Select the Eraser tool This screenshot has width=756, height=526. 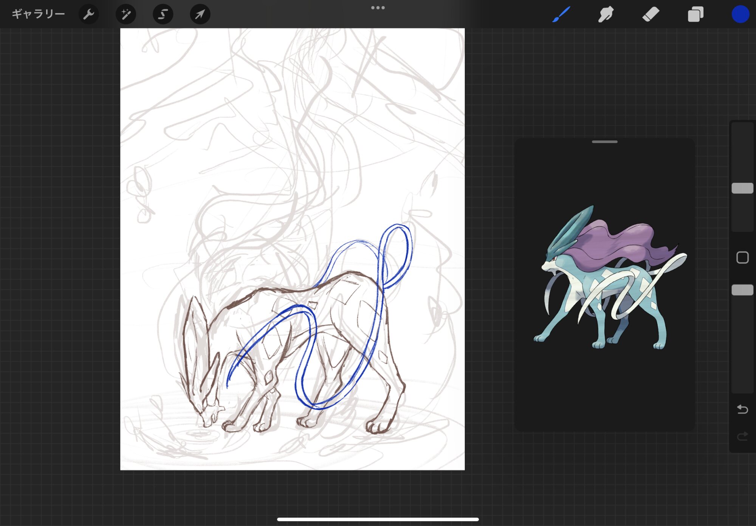point(651,14)
